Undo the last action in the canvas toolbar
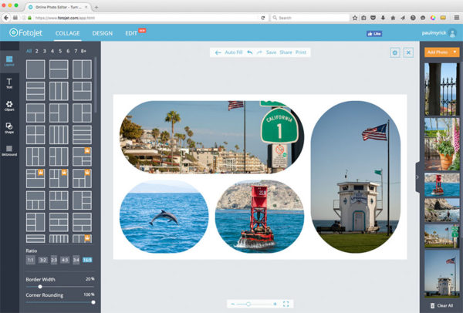 [250, 52]
